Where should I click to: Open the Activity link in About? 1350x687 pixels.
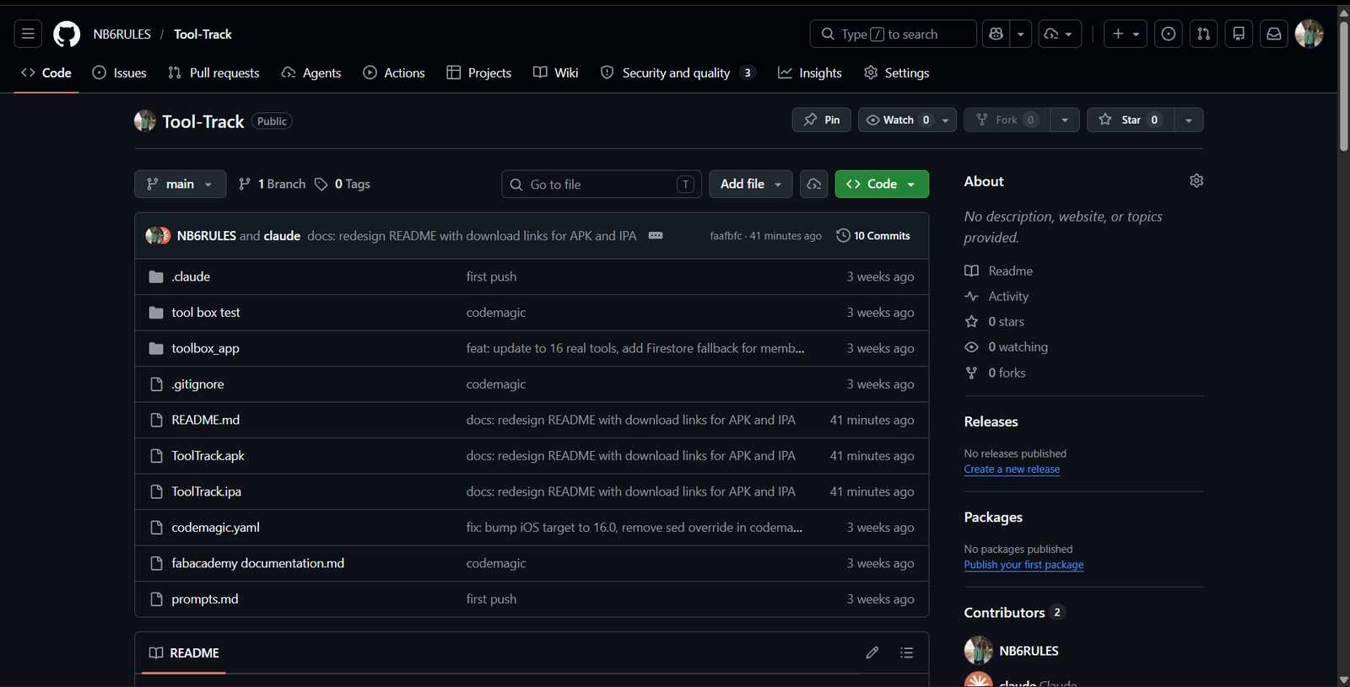(996, 297)
